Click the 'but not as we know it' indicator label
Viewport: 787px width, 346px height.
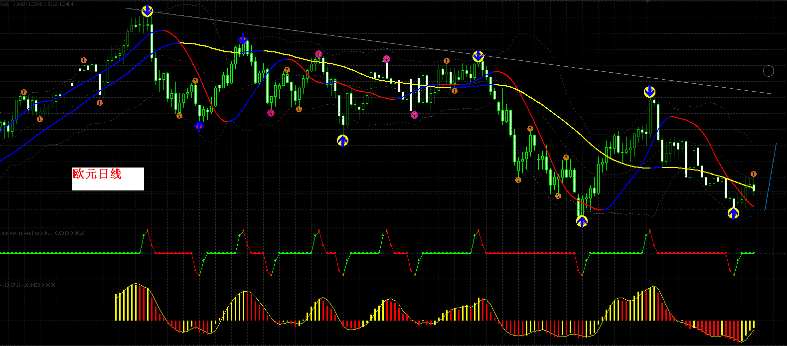(43, 233)
